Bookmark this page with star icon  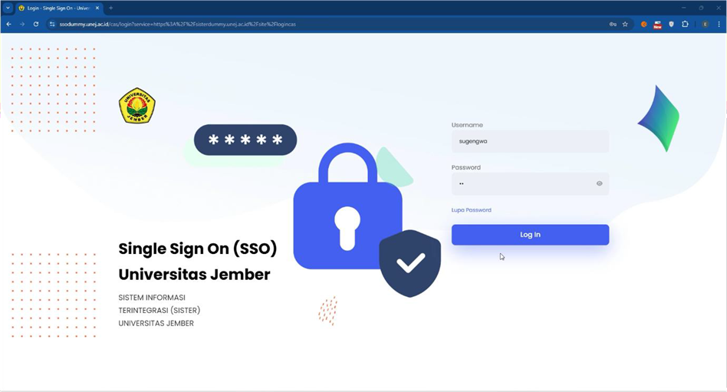point(625,24)
